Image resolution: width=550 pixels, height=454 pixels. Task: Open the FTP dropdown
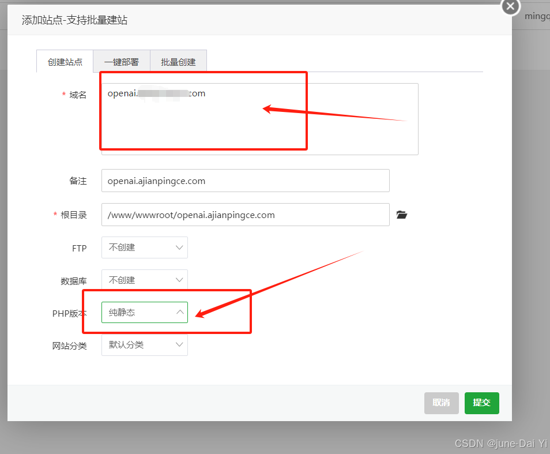[145, 247]
